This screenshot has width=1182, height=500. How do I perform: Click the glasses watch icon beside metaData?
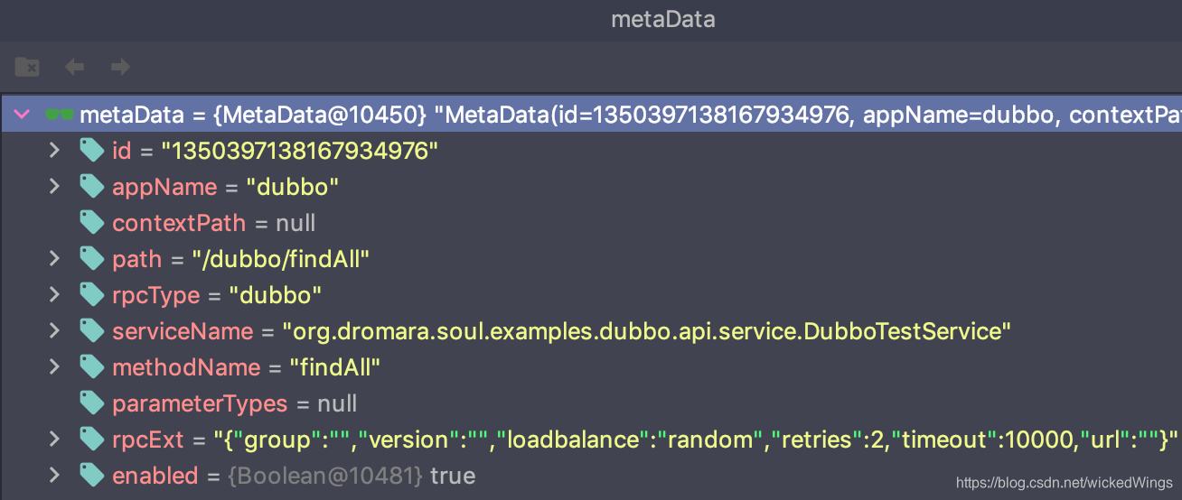pos(60,115)
